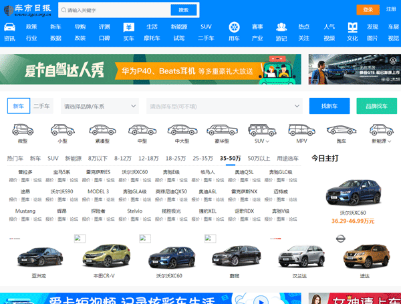Select the 跑车 car type icon

pyautogui.click(x=342, y=130)
